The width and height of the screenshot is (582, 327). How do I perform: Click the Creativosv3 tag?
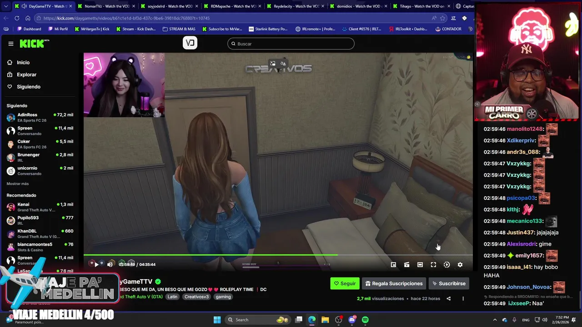point(196,297)
